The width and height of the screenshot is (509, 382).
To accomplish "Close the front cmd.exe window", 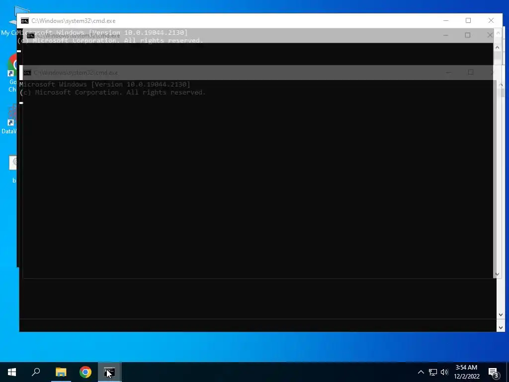I will point(491,20).
